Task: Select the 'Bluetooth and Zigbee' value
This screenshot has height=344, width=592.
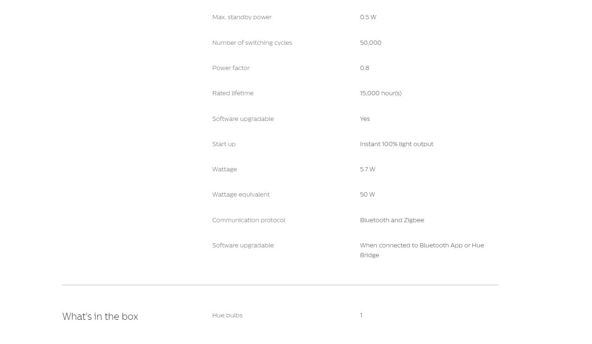Action: (x=392, y=220)
